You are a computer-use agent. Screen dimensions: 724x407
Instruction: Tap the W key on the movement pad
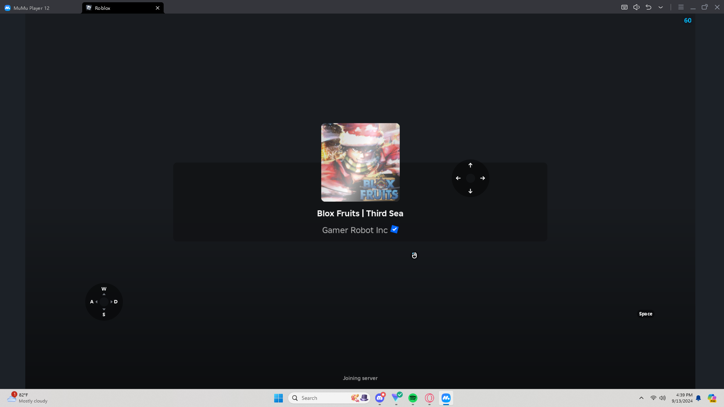pos(104,289)
